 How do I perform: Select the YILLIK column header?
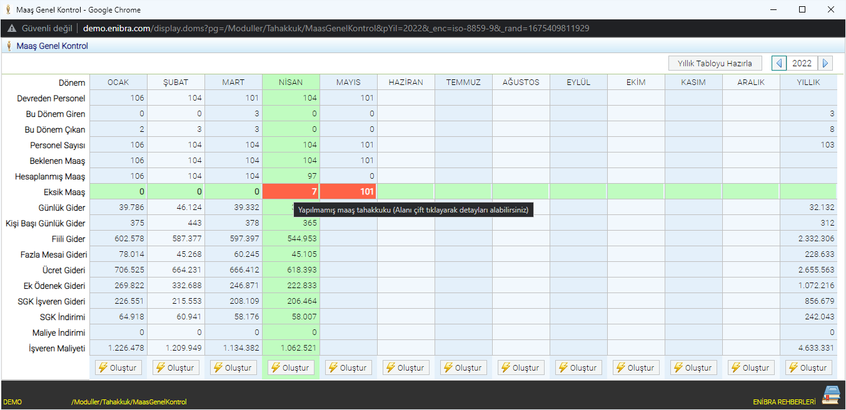pos(808,82)
